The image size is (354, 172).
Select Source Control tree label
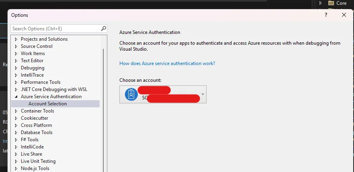pyautogui.click(x=36, y=46)
